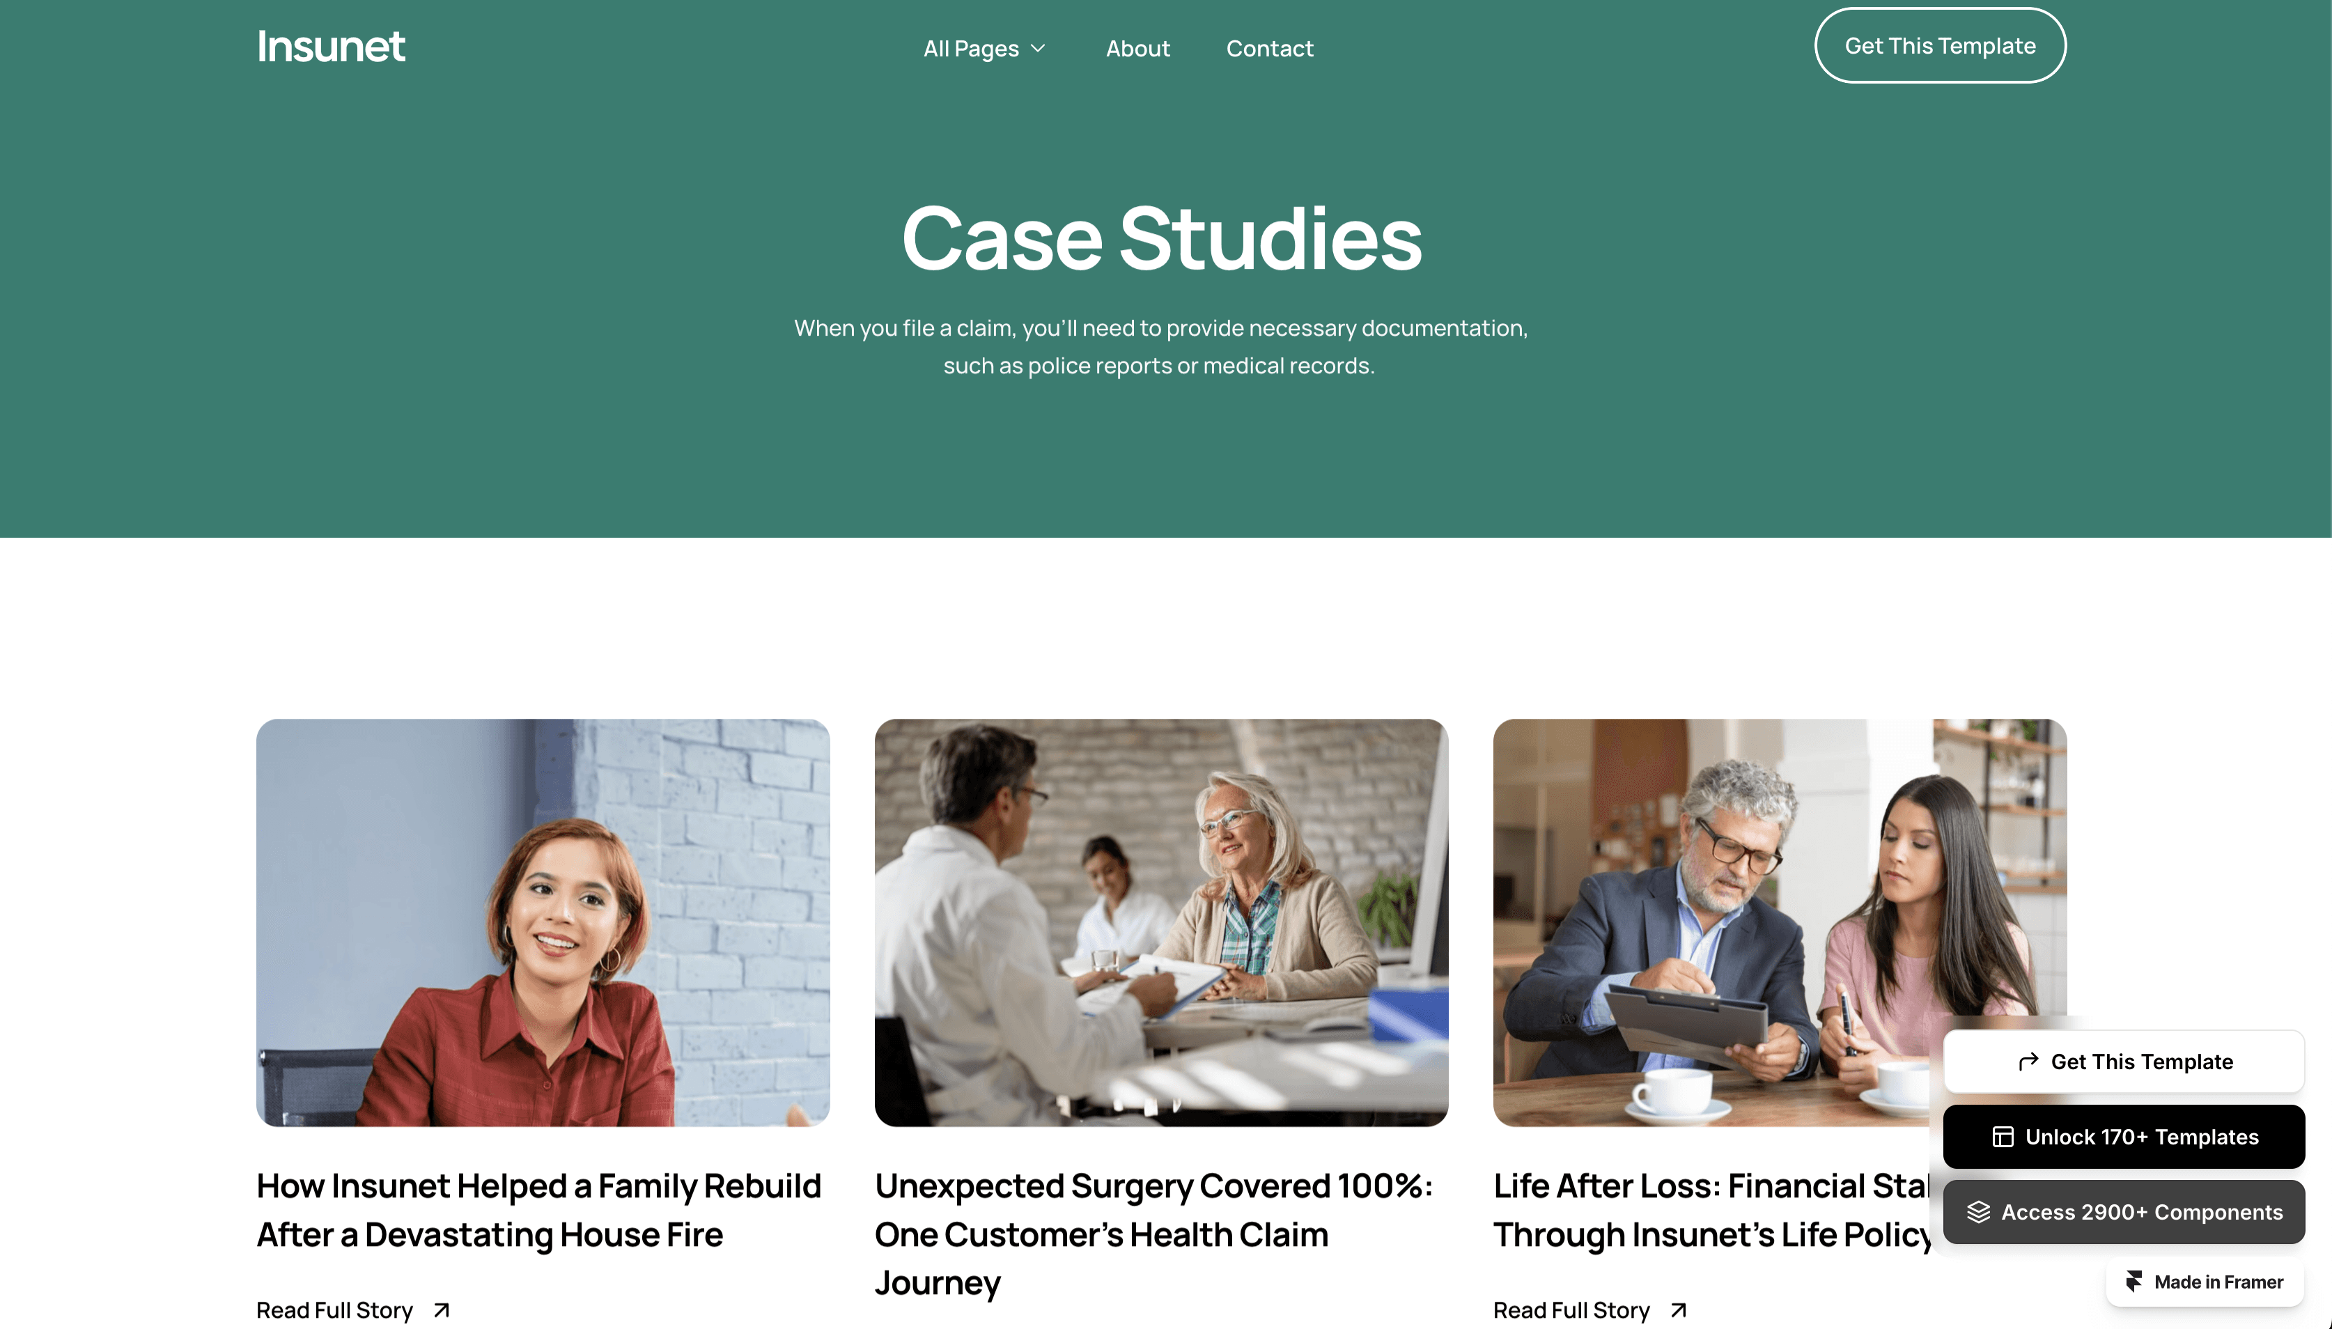This screenshot has width=2332, height=1329.
Task: Click arrow icon beside third Read Full Story
Action: 1677,1311
